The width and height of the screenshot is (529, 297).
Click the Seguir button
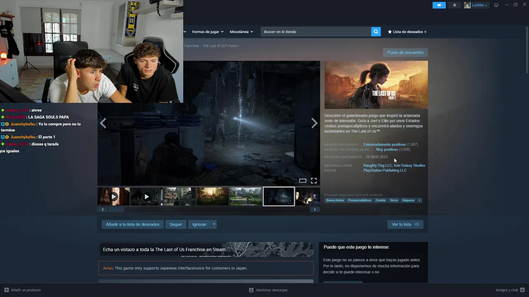tap(176, 224)
